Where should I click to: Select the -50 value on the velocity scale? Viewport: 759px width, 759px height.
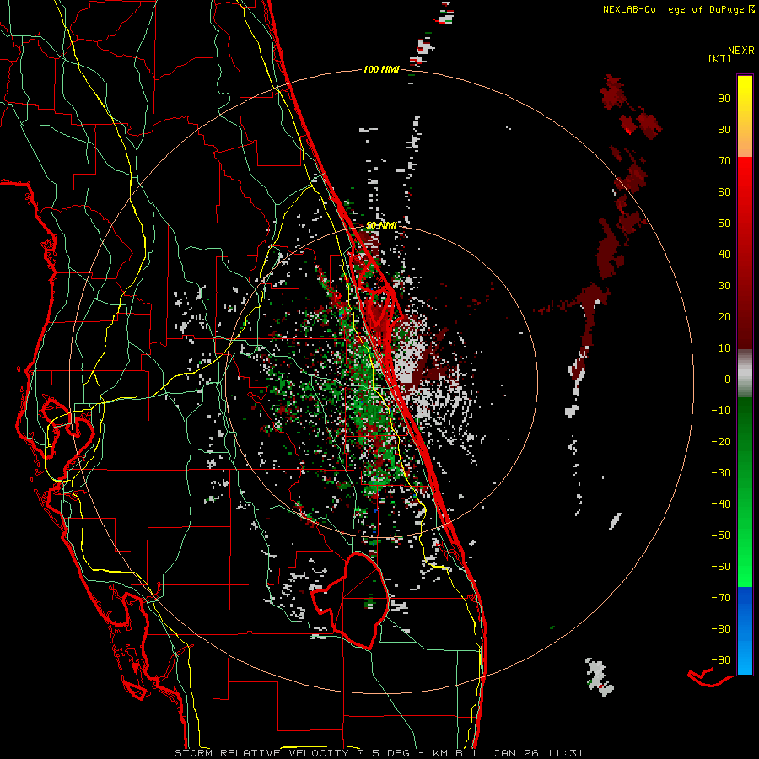pyautogui.click(x=721, y=536)
